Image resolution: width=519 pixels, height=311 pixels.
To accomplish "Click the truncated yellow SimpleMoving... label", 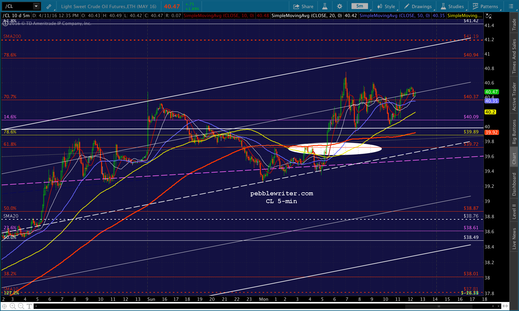I will pyautogui.click(x=464, y=16).
